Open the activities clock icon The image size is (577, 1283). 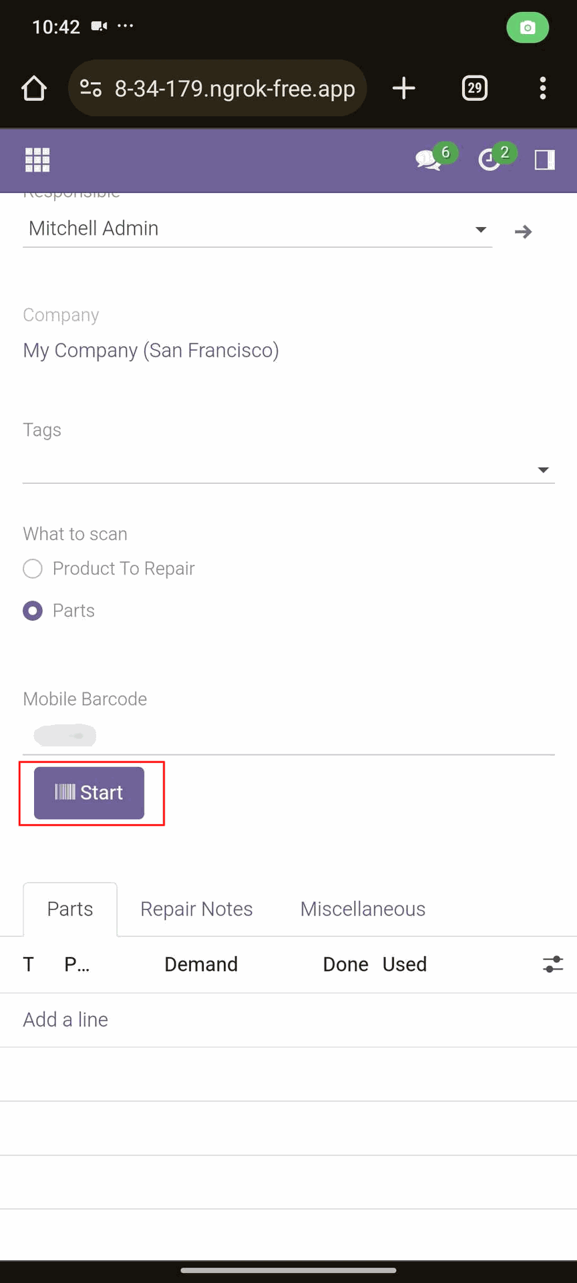(490, 160)
